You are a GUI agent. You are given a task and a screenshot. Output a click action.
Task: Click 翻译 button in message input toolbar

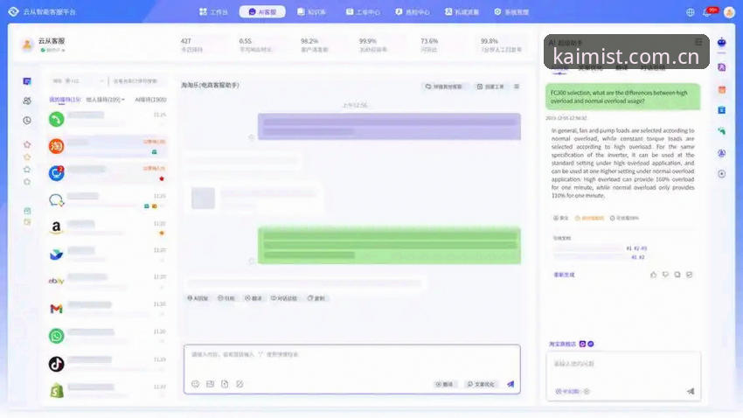(x=444, y=384)
